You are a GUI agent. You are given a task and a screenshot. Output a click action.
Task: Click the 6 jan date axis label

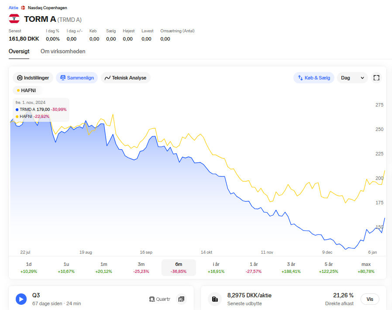click(372, 252)
